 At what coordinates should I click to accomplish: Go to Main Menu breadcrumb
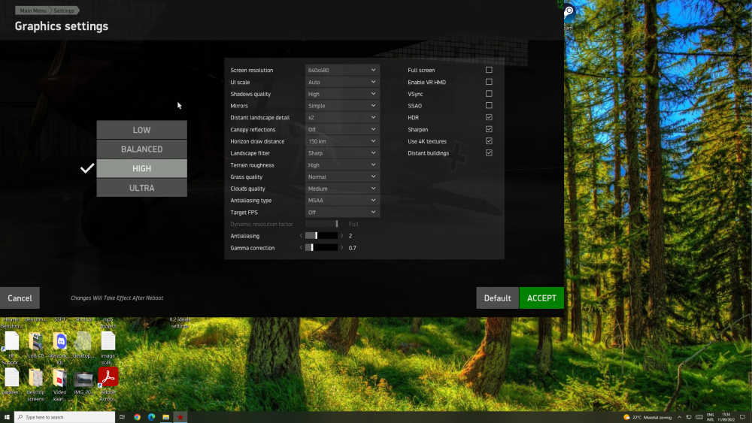point(32,11)
